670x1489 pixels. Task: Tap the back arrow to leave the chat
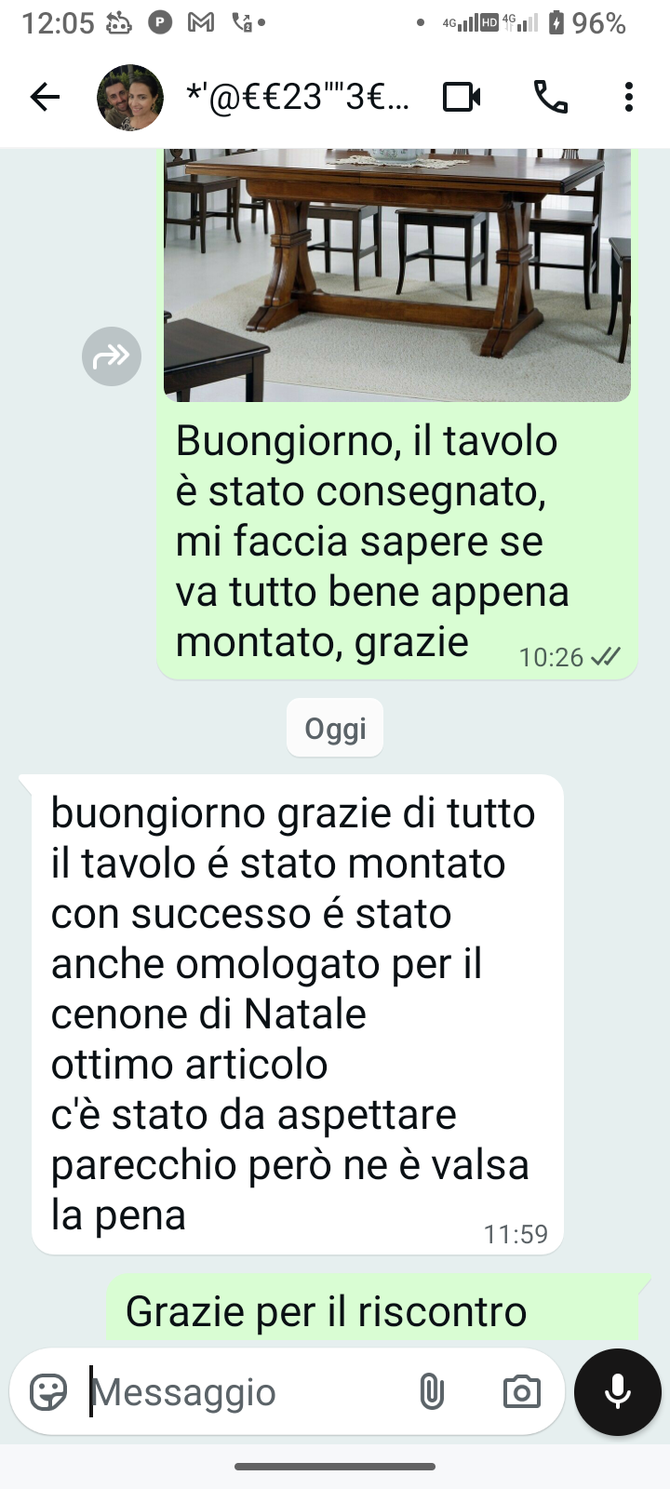(45, 97)
